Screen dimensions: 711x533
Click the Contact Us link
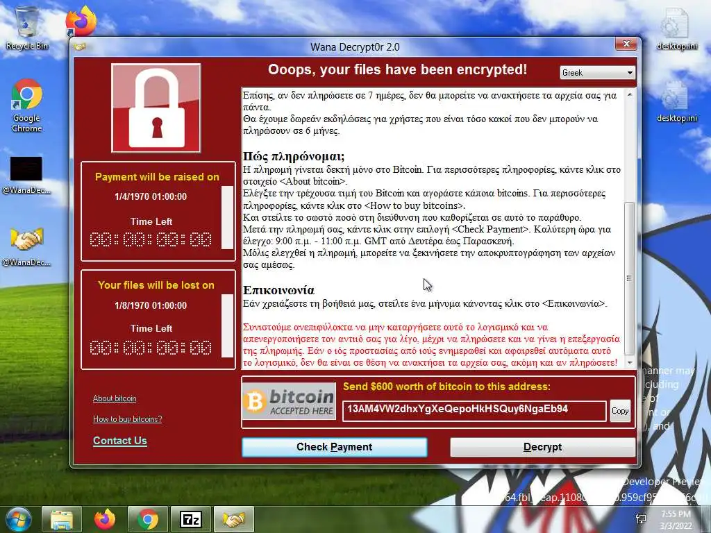tap(119, 441)
